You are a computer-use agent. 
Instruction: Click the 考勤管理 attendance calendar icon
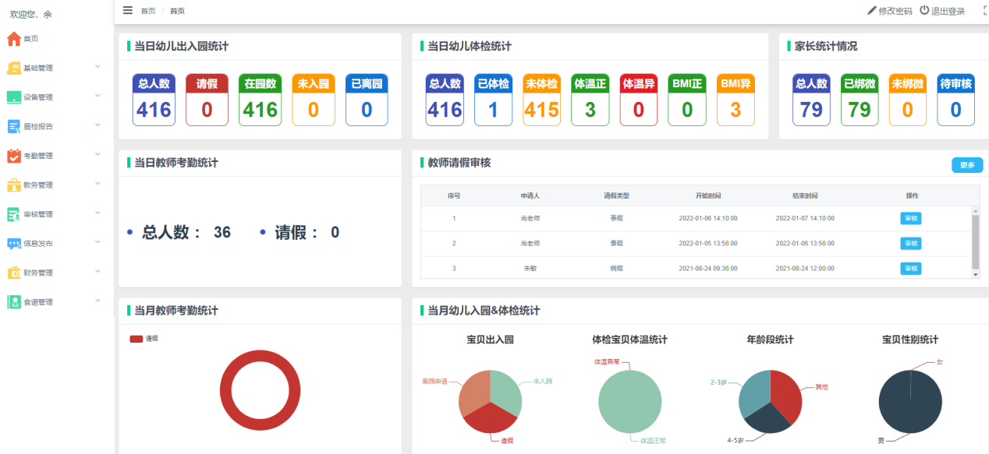[x=13, y=154]
